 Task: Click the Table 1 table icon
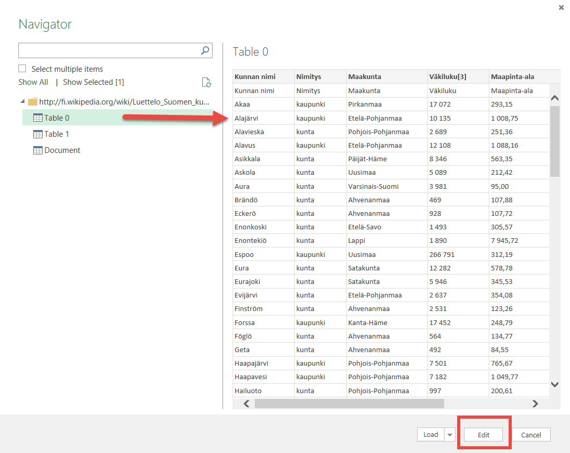tap(38, 134)
